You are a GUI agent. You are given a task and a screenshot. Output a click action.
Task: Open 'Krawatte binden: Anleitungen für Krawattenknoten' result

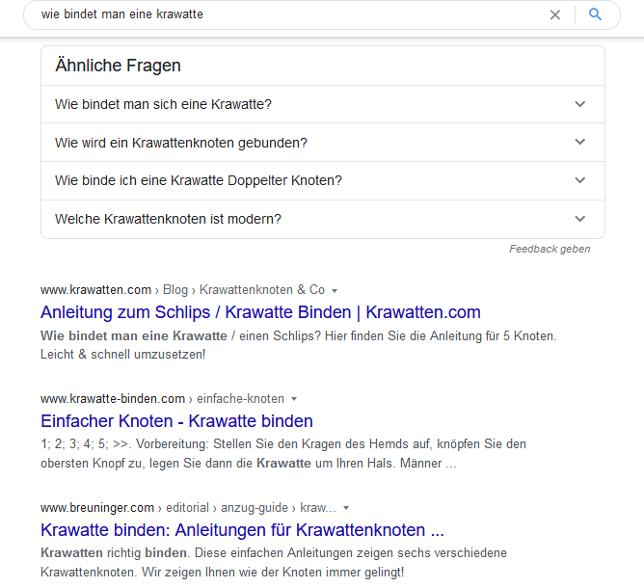click(242, 530)
